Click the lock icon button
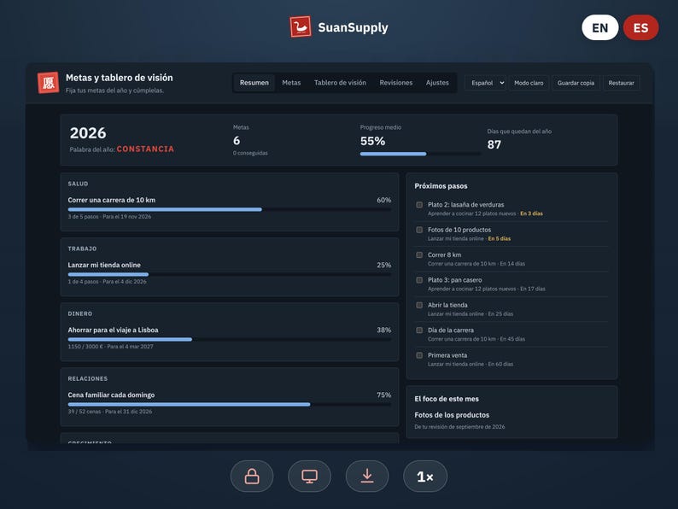Screen dimensions: 678x509 (252, 477)
